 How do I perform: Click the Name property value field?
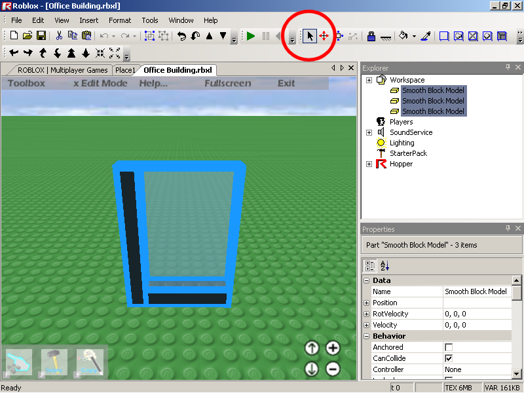(x=476, y=291)
